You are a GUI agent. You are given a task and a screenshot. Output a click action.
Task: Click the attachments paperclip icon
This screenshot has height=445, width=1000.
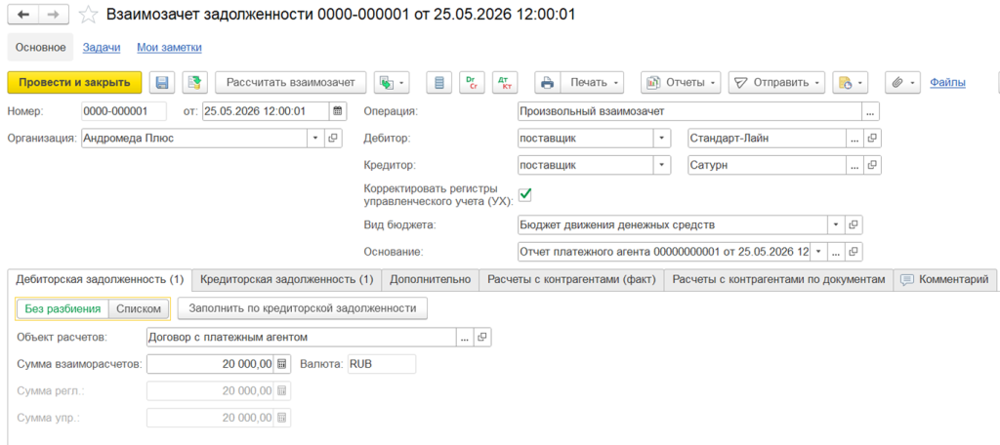point(902,82)
